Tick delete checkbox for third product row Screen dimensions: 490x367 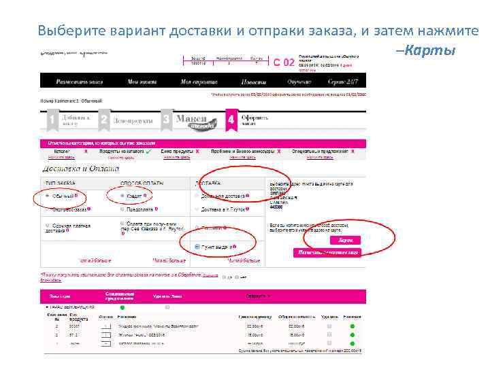pos(329,343)
